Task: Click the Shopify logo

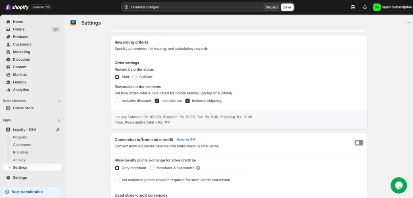Action: (x=17, y=7)
